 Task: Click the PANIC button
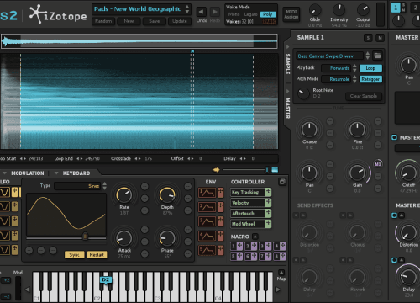click(x=270, y=21)
